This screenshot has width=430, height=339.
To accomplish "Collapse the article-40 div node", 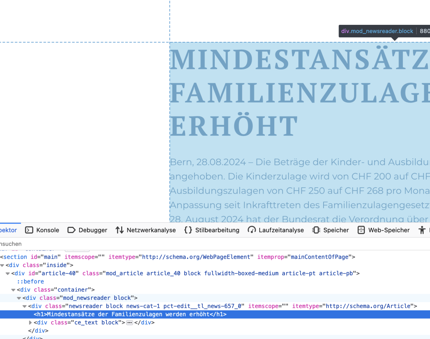I will click(x=8, y=273).
